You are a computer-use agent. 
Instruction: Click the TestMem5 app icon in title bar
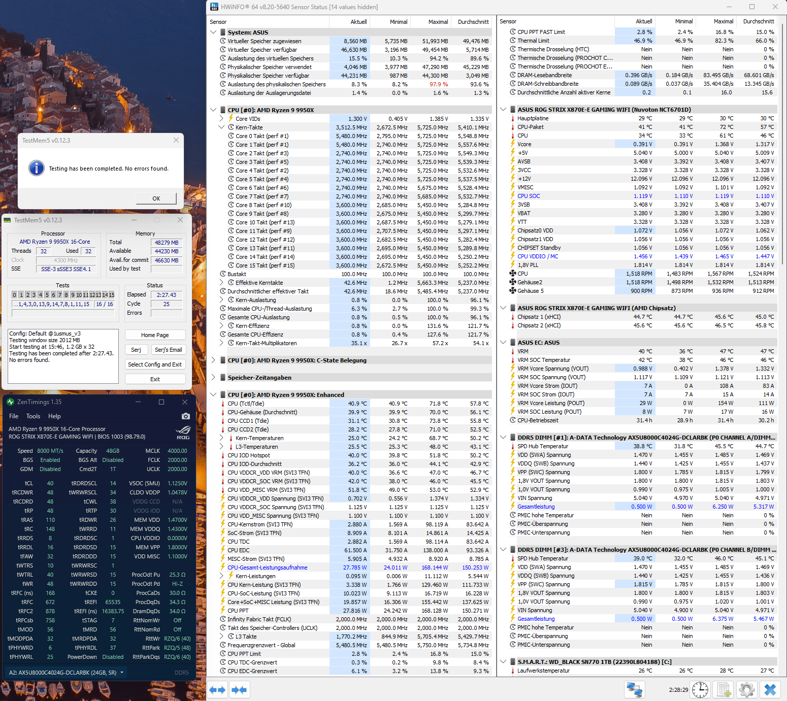[x=7, y=220]
